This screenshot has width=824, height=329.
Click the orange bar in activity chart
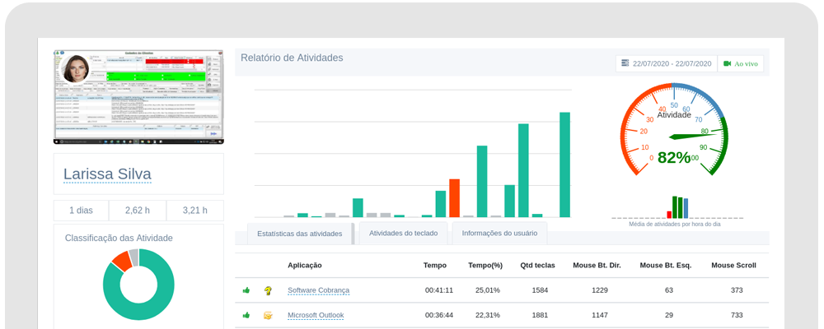[455, 198]
